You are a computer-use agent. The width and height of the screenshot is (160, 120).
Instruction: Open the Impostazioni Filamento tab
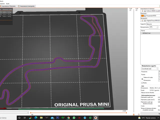8,6
